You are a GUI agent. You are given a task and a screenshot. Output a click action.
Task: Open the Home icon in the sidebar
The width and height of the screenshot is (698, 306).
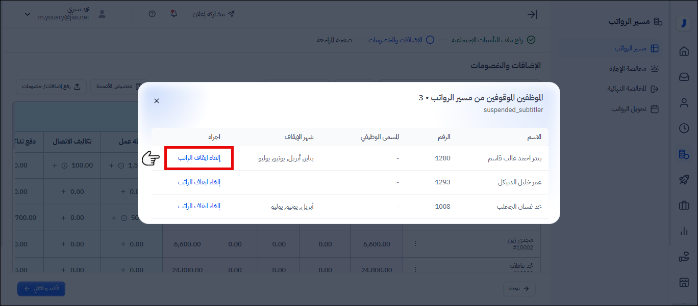(684, 51)
